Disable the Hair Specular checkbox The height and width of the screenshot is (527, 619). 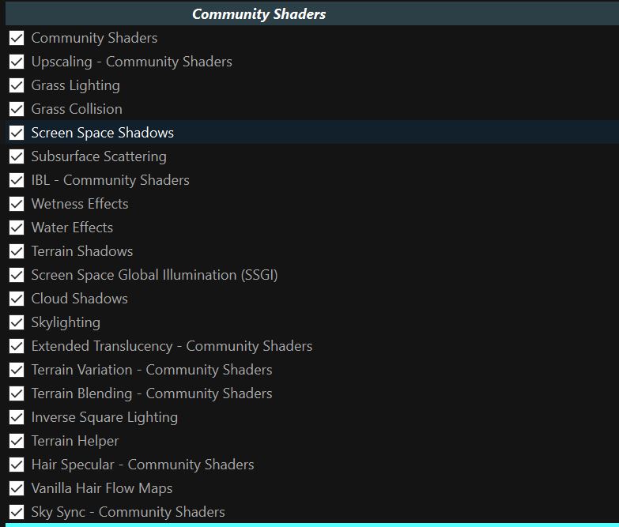coord(17,465)
